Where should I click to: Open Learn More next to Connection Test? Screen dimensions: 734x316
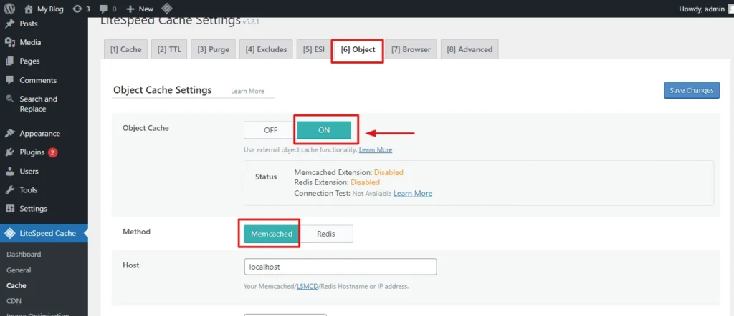click(x=412, y=193)
